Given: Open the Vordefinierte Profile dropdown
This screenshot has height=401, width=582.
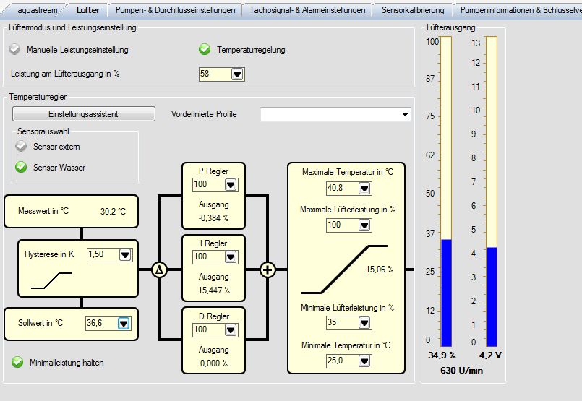Looking at the screenshot, I should click(x=403, y=114).
